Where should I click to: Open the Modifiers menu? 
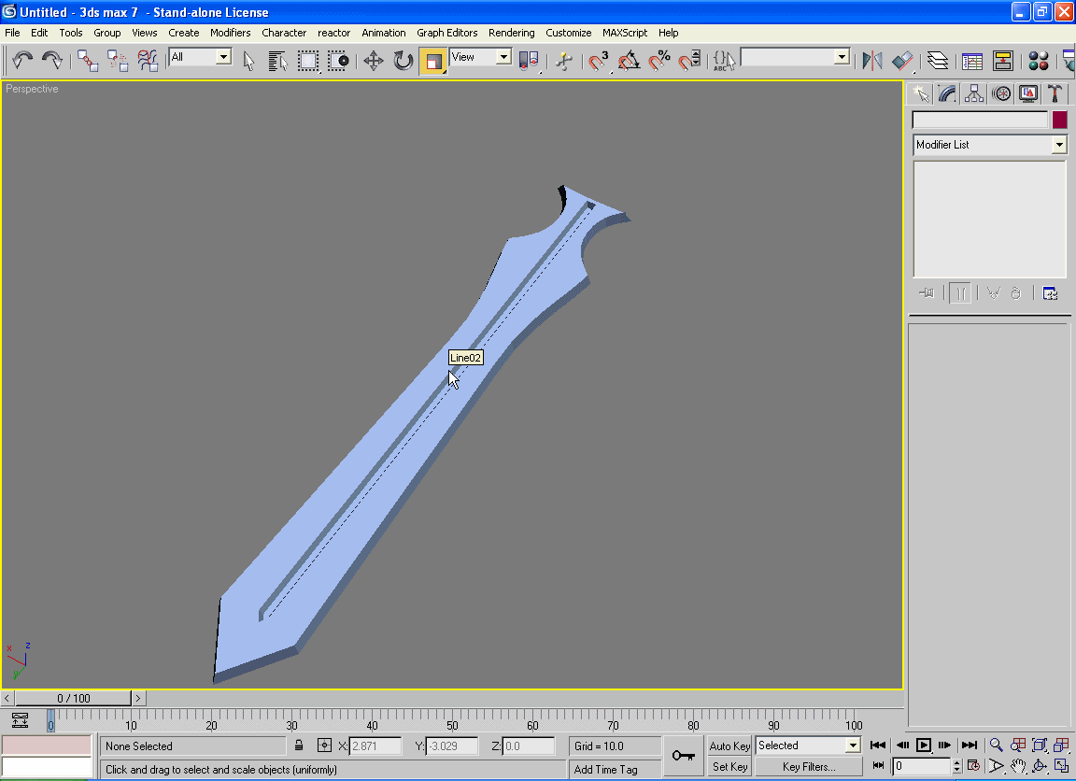click(230, 33)
